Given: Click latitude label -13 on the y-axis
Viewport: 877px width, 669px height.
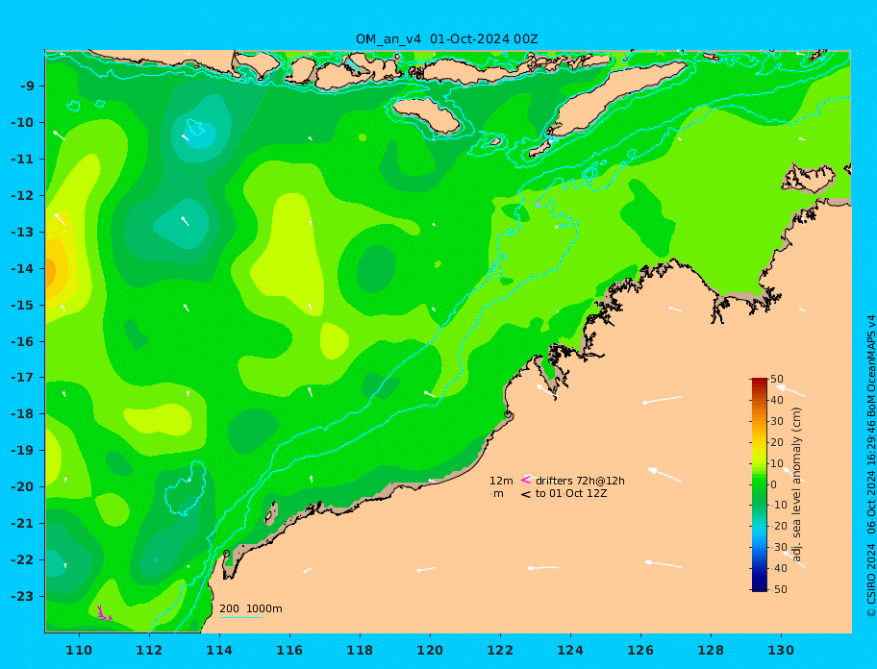Looking at the screenshot, I should pos(22,232).
